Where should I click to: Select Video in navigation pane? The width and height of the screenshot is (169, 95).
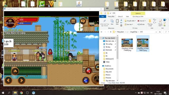click(x=107, y=62)
